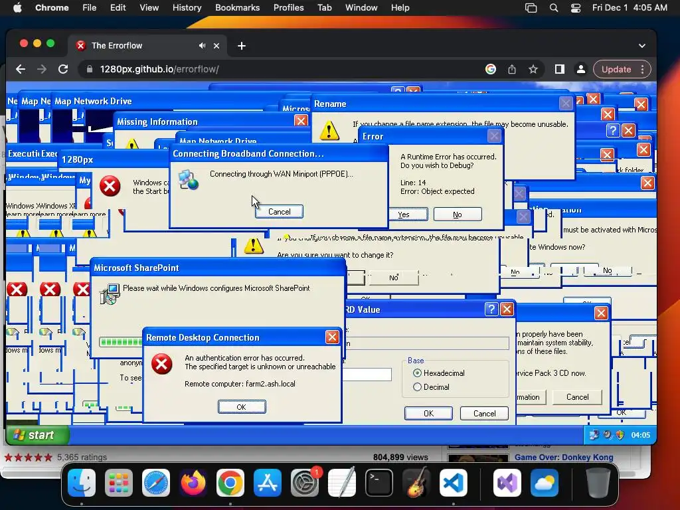
Task: Mute the tab using the speaker icon
Action: point(202,46)
